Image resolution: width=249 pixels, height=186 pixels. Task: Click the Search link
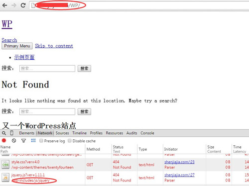(9, 40)
